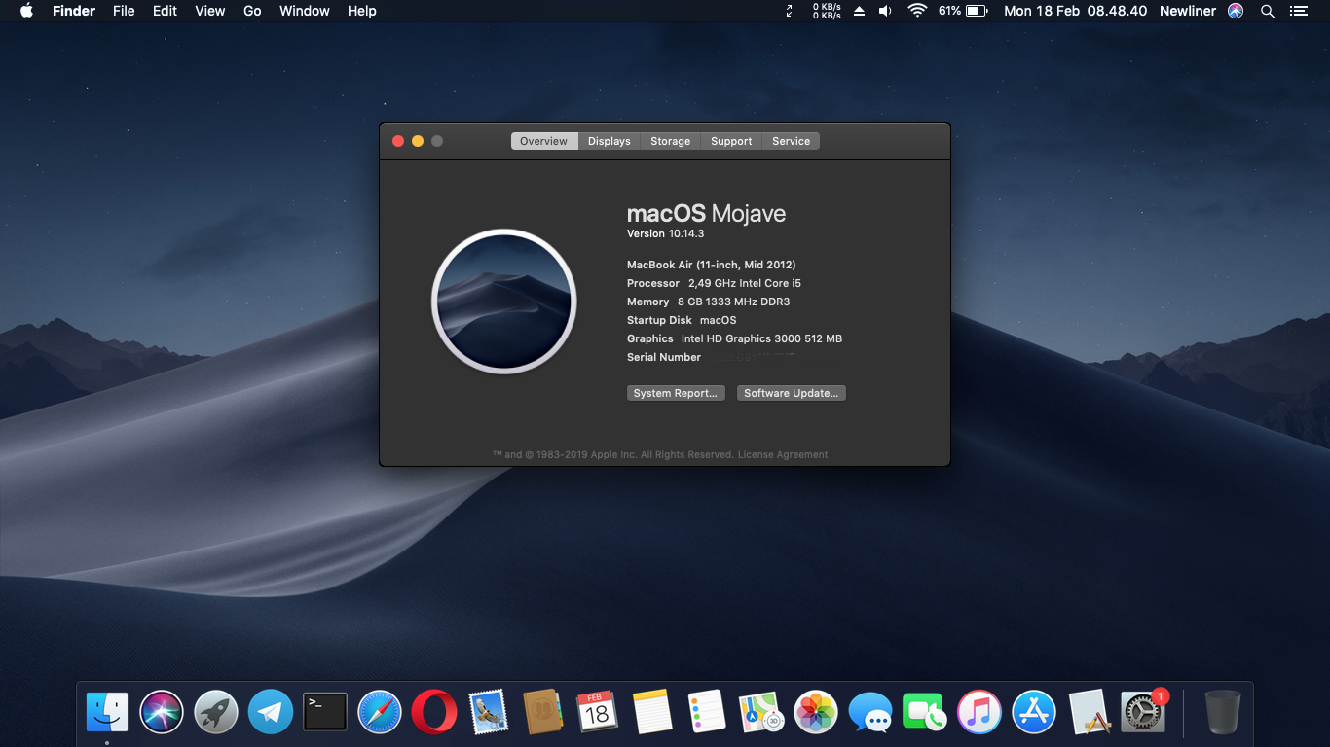This screenshot has width=1330, height=747.
Task: Open the Apple menu
Action: 26,11
